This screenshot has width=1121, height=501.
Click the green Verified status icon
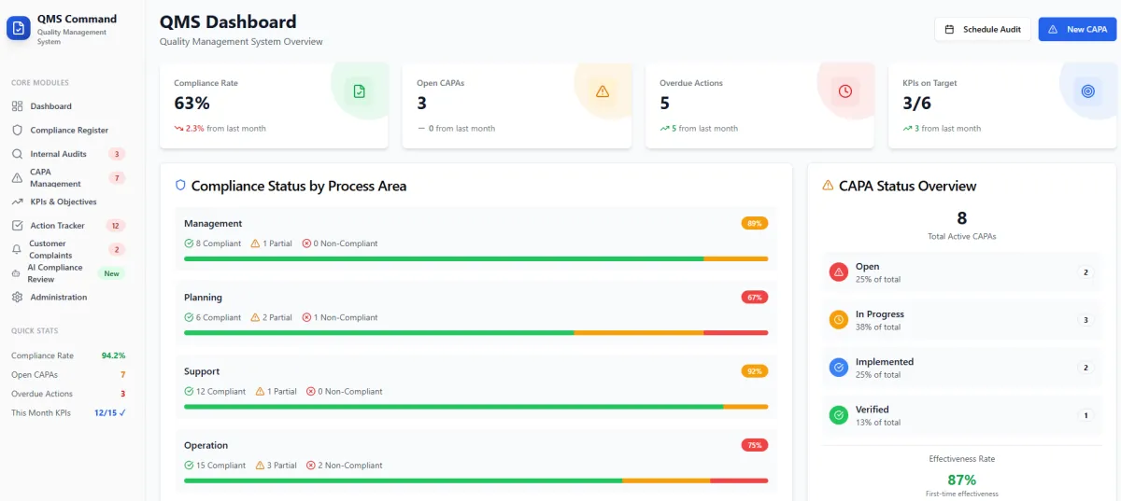pos(839,415)
